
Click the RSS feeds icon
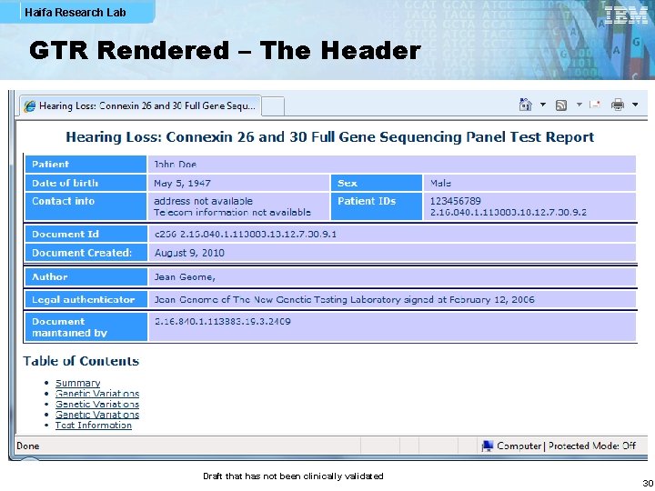click(561, 105)
